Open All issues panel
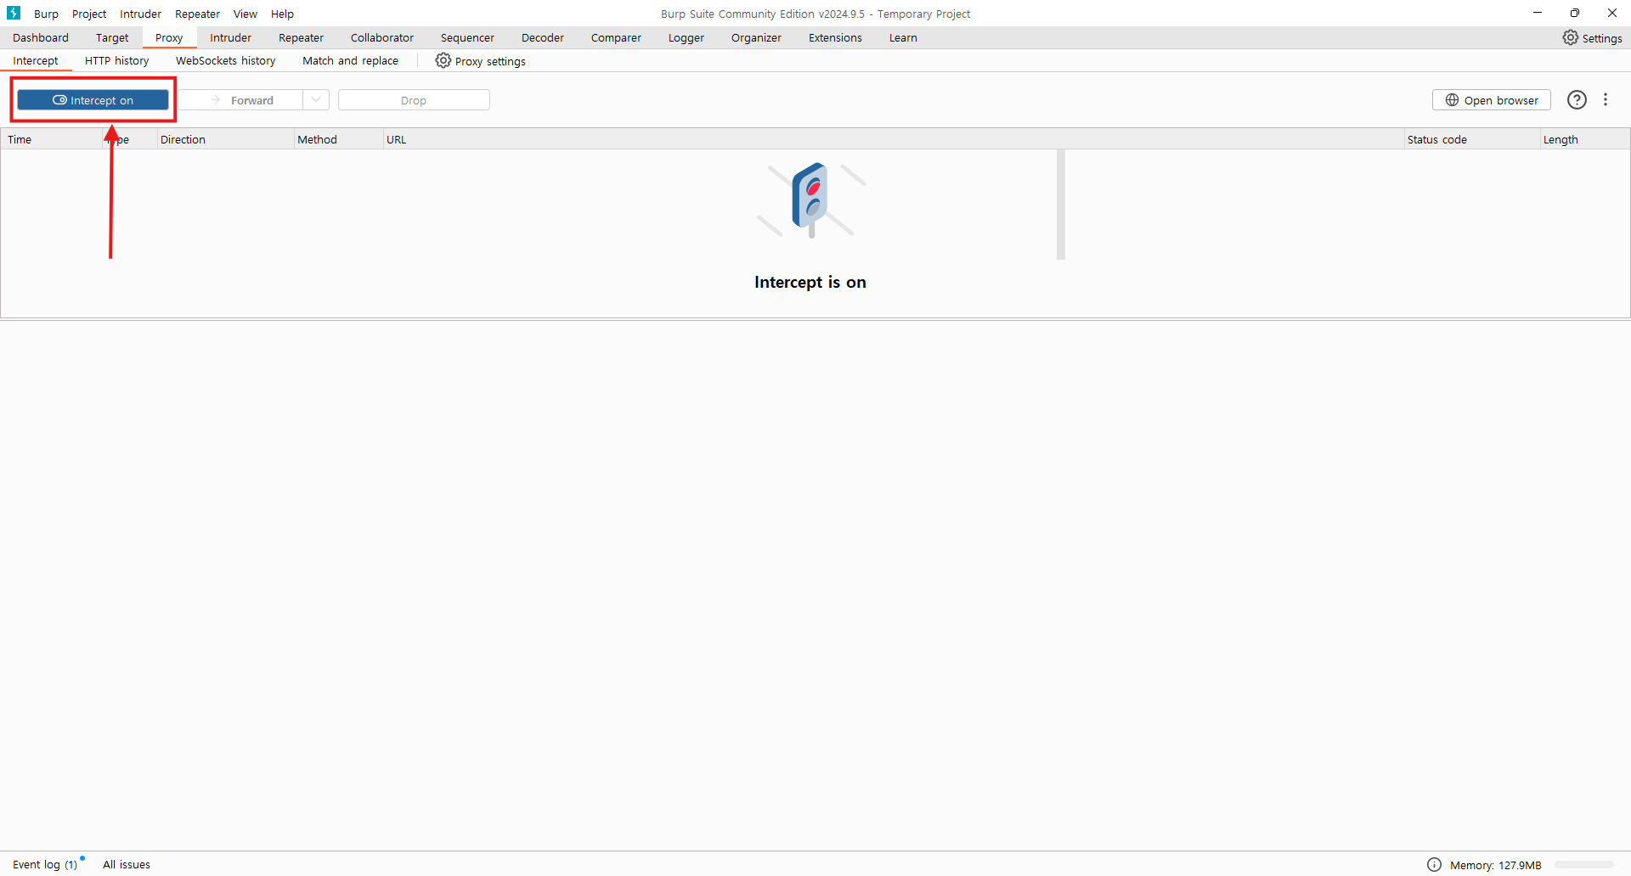The height and width of the screenshot is (876, 1631). (x=127, y=864)
